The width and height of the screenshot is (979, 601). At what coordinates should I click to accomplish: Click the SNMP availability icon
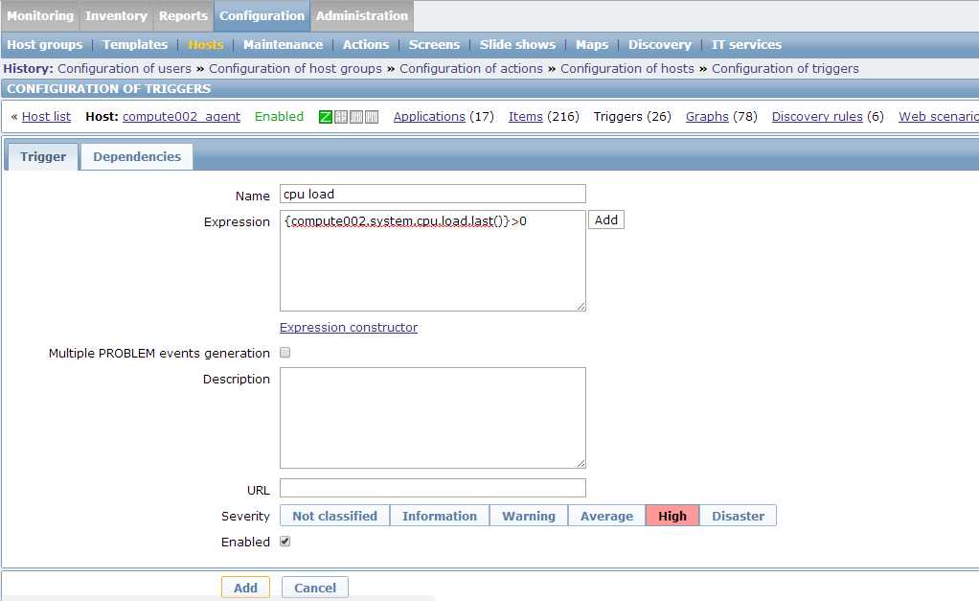coord(341,117)
